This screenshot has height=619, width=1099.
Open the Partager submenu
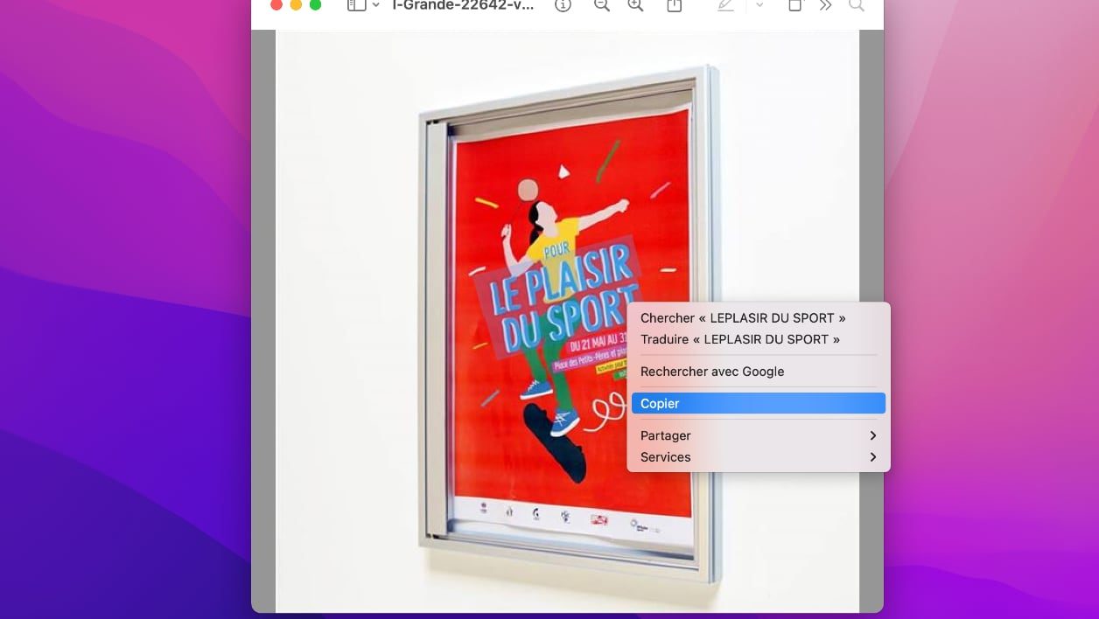[759, 435]
